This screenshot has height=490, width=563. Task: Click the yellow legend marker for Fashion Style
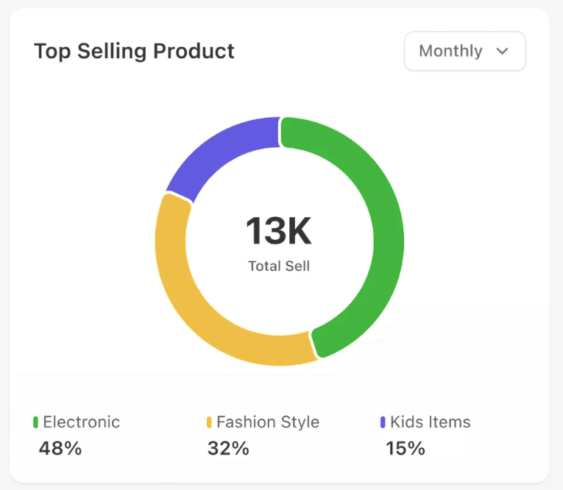[209, 422]
